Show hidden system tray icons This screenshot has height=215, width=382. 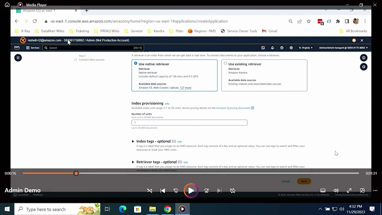tap(320, 209)
